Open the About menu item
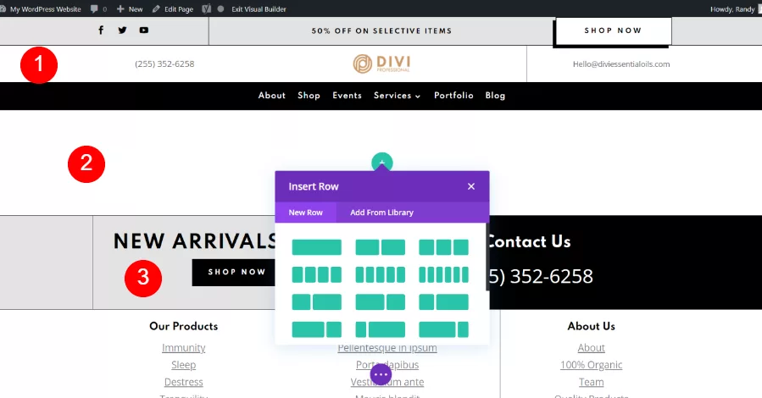762x398 pixels. [271, 96]
